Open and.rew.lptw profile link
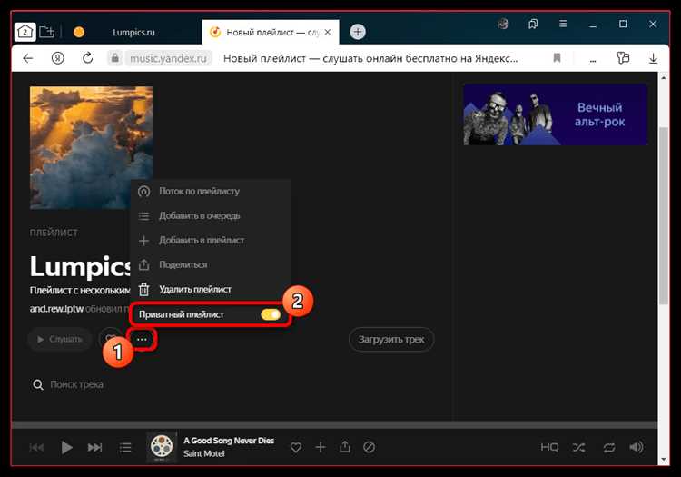 pos(56,309)
